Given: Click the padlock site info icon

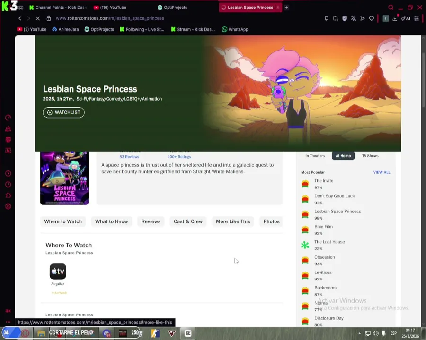Looking at the screenshot, I should click(49, 18).
